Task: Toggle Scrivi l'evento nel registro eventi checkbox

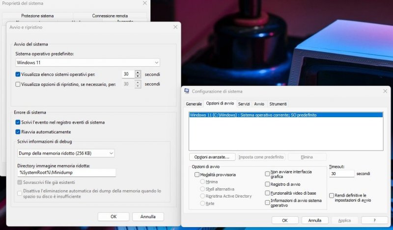Action: pos(18,123)
